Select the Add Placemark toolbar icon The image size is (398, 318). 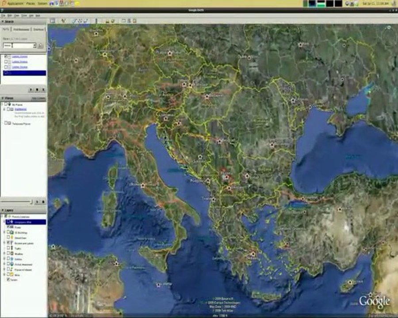pos(63,21)
